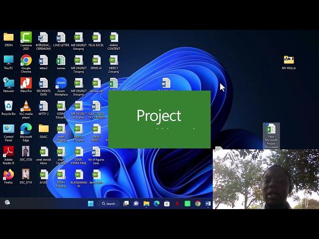Open steph 7.tscproj file

61,155
